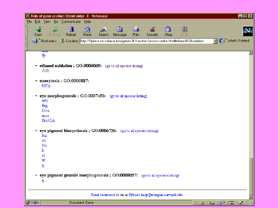Viewport: 278px width, 208px height.
Task: Click the Back navigation icon
Action: click(38, 30)
